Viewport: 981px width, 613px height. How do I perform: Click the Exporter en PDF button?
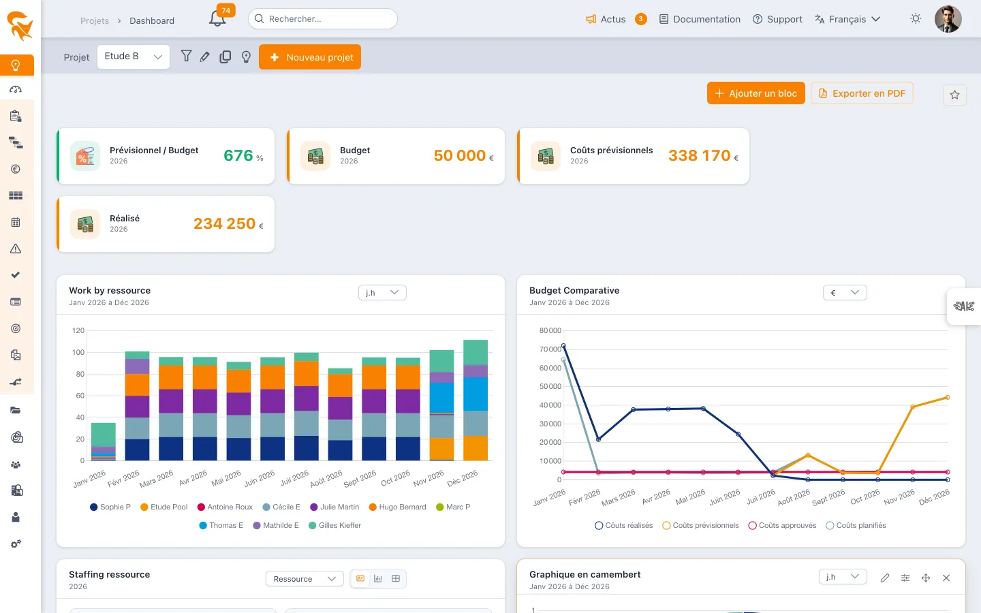coord(862,93)
